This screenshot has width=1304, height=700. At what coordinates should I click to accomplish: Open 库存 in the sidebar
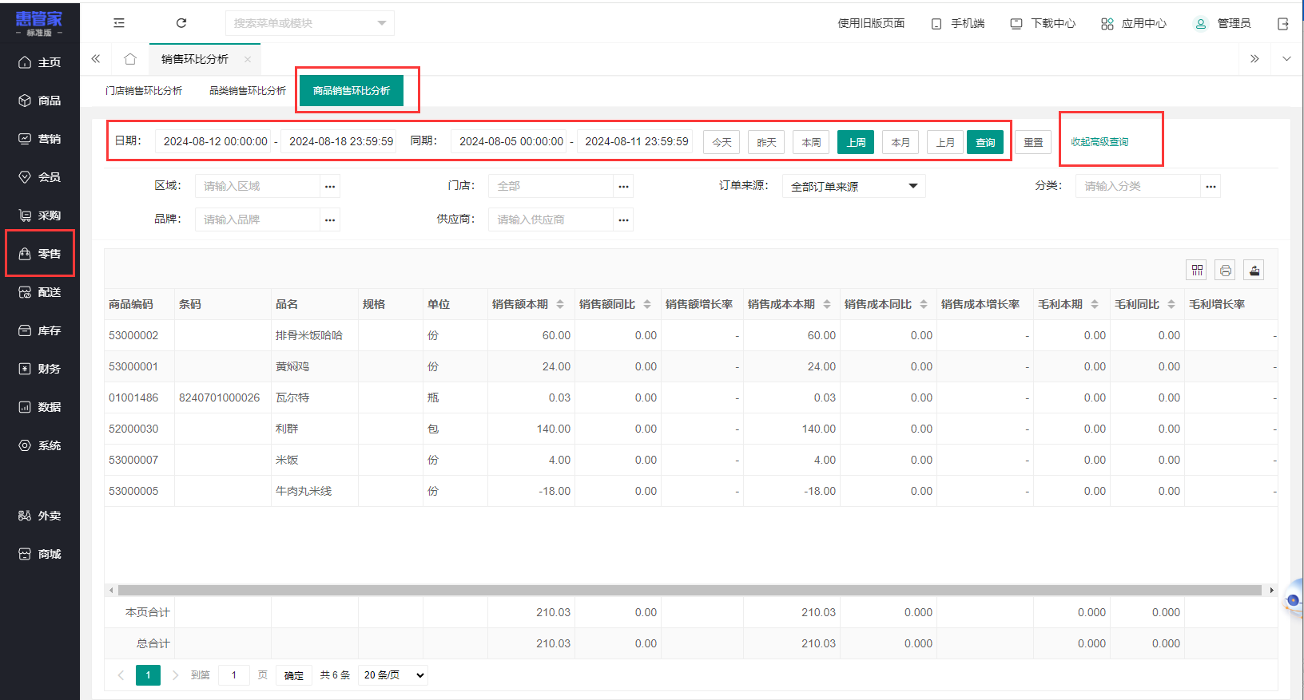(x=40, y=330)
